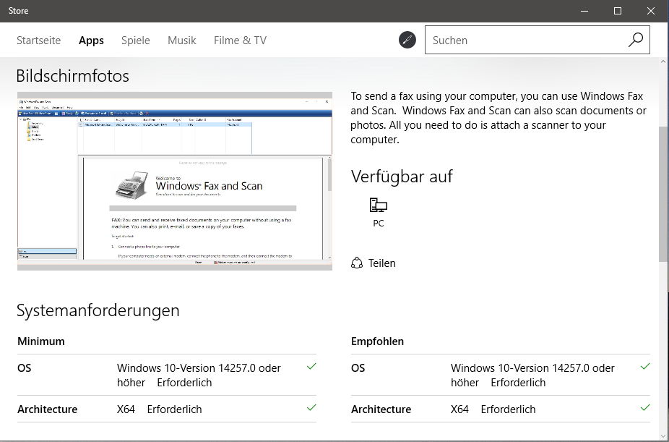The height and width of the screenshot is (442, 669).
Task: Click the Teilen share icon
Action: [357, 263]
